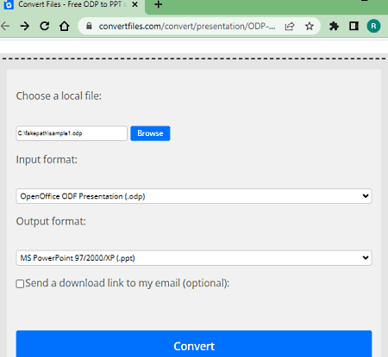Enable send download link to email
The height and width of the screenshot is (357, 388).
point(20,284)
